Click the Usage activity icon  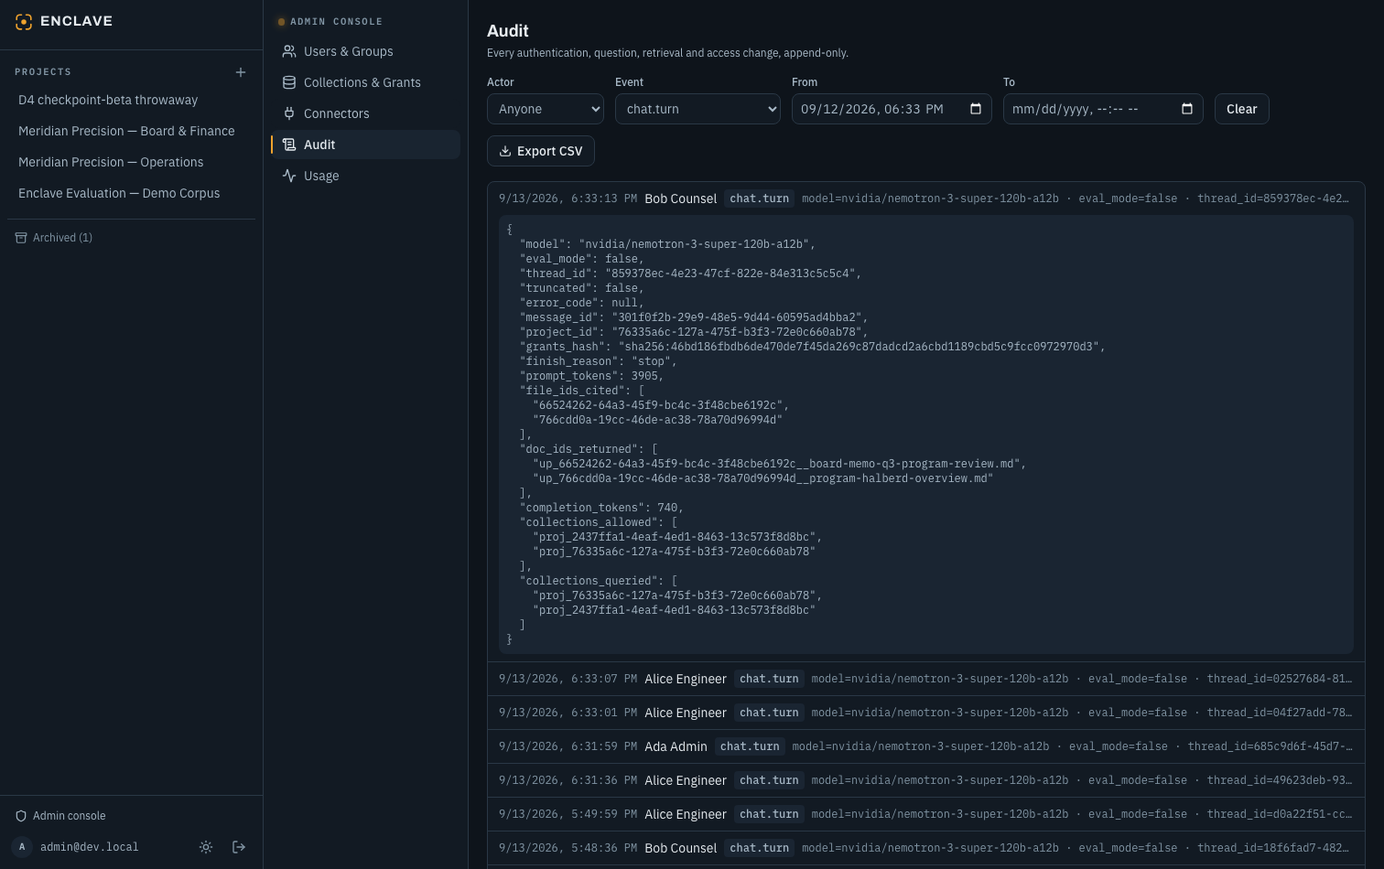coord(289,176)
